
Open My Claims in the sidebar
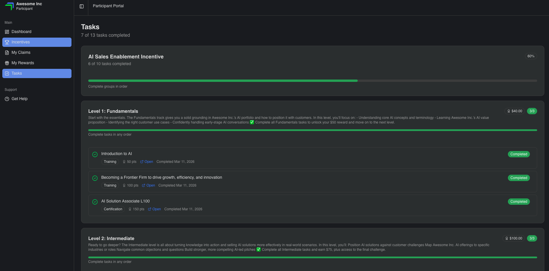click(37, 53)
